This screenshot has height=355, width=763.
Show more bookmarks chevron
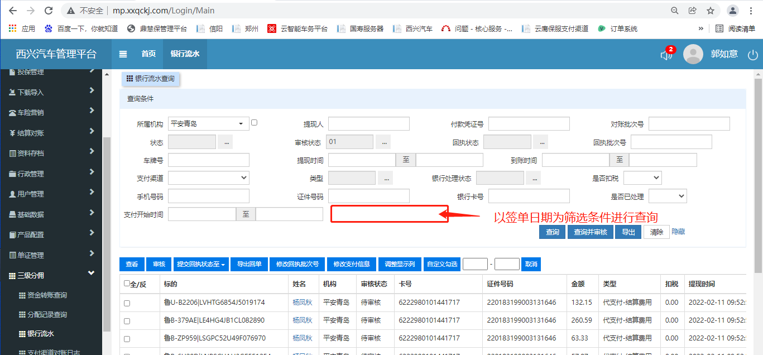tap(701, 28)
